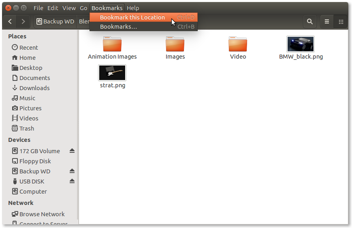The width and height of the screenshot is (352, 228).
Task: Open the Edit menu
Action: pos(53,8)
